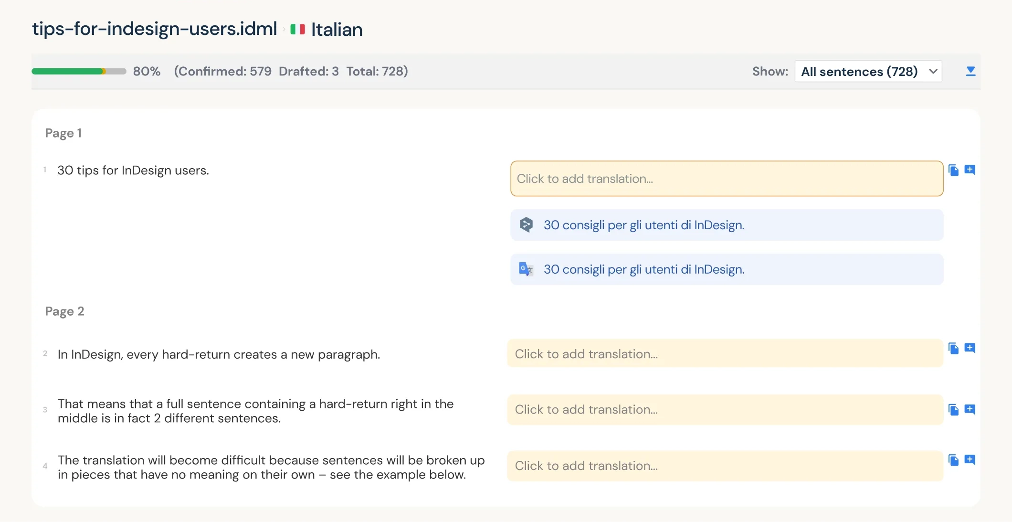This screenshot has width=1012, height=522.
Task: Click translation field for hard-return paragraph sentence
Action: (725, 353)
